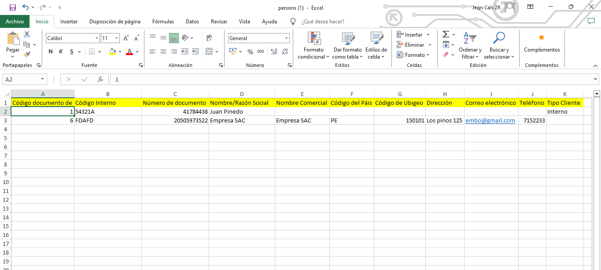Click the increase font size icon

[126, 38]
